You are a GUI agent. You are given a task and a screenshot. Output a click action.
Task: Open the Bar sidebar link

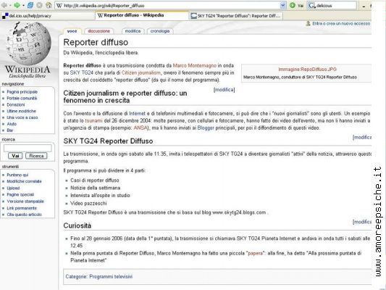pyautogui.click(x=10, y=130)
